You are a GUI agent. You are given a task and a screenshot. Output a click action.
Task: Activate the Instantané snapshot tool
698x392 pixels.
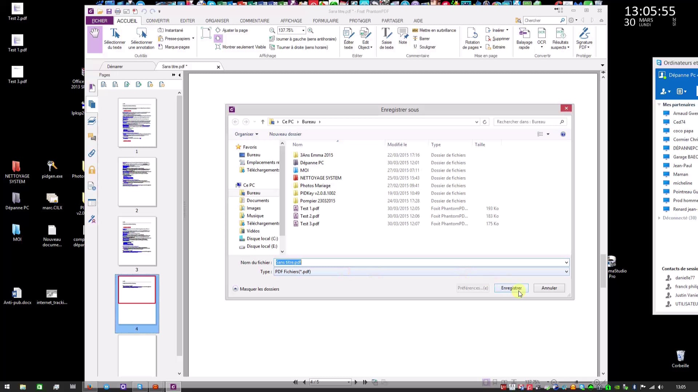tap(171, 30)
